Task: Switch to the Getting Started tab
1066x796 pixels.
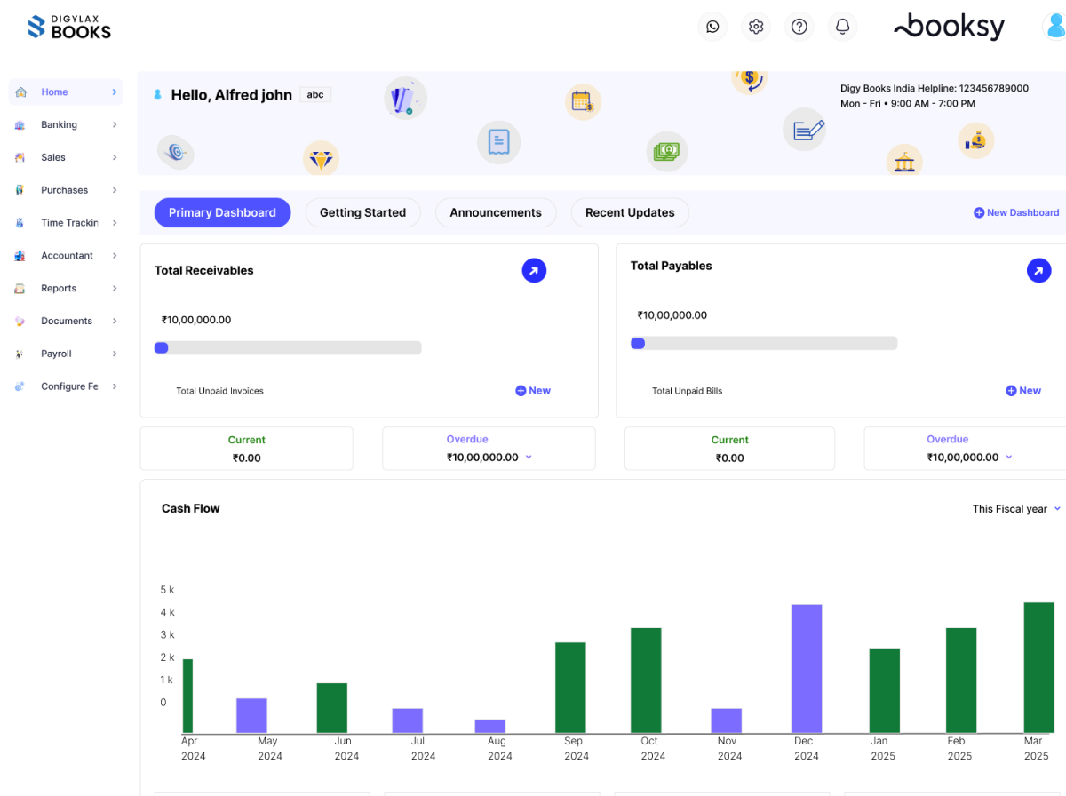Action: (x=362, y=213)
